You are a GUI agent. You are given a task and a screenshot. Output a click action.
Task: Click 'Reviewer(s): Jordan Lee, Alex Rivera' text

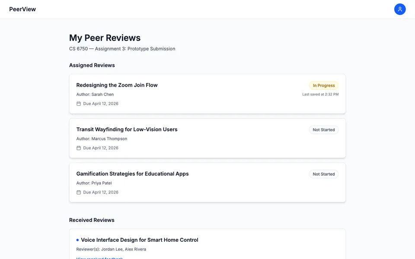111,249
